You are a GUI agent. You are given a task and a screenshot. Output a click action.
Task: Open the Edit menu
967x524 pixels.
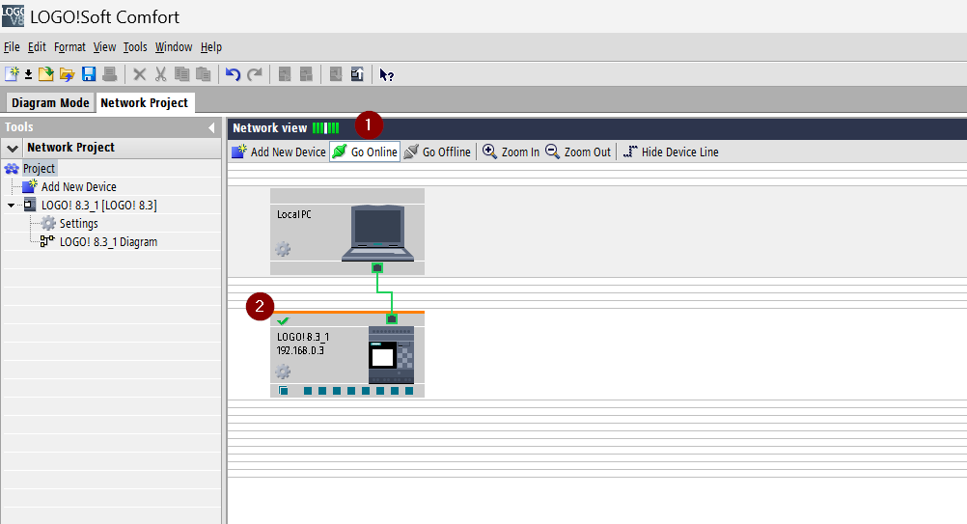(x=37, y=47)
